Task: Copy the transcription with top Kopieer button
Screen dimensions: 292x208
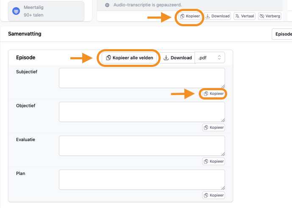Action: coord(189,16)
